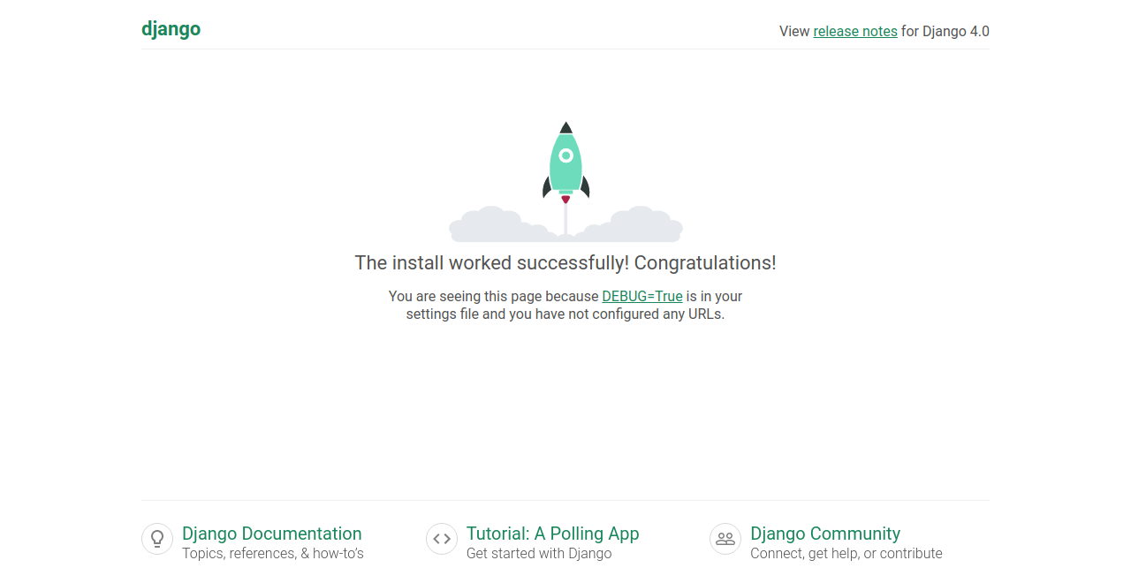Visit the Django Community link
The image size is (1131, 583).
tap(824, 534)
